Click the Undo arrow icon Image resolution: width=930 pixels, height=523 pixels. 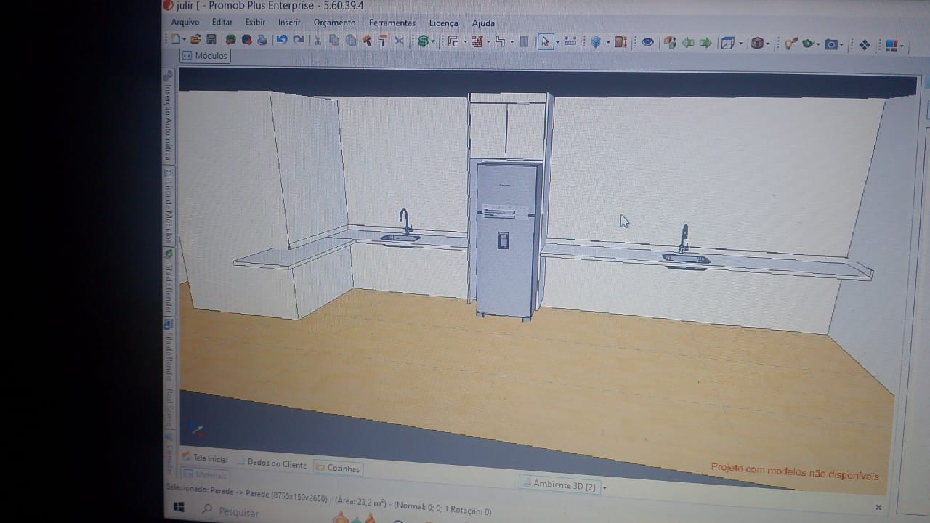click(281, 40)
